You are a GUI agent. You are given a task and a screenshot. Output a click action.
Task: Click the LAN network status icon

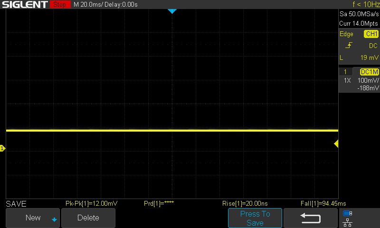click(347, 222)
